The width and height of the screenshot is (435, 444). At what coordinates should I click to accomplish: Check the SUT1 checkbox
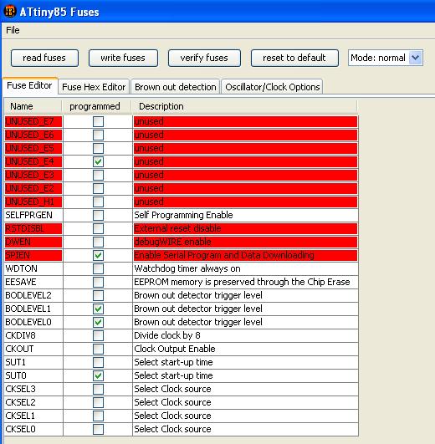98,362
